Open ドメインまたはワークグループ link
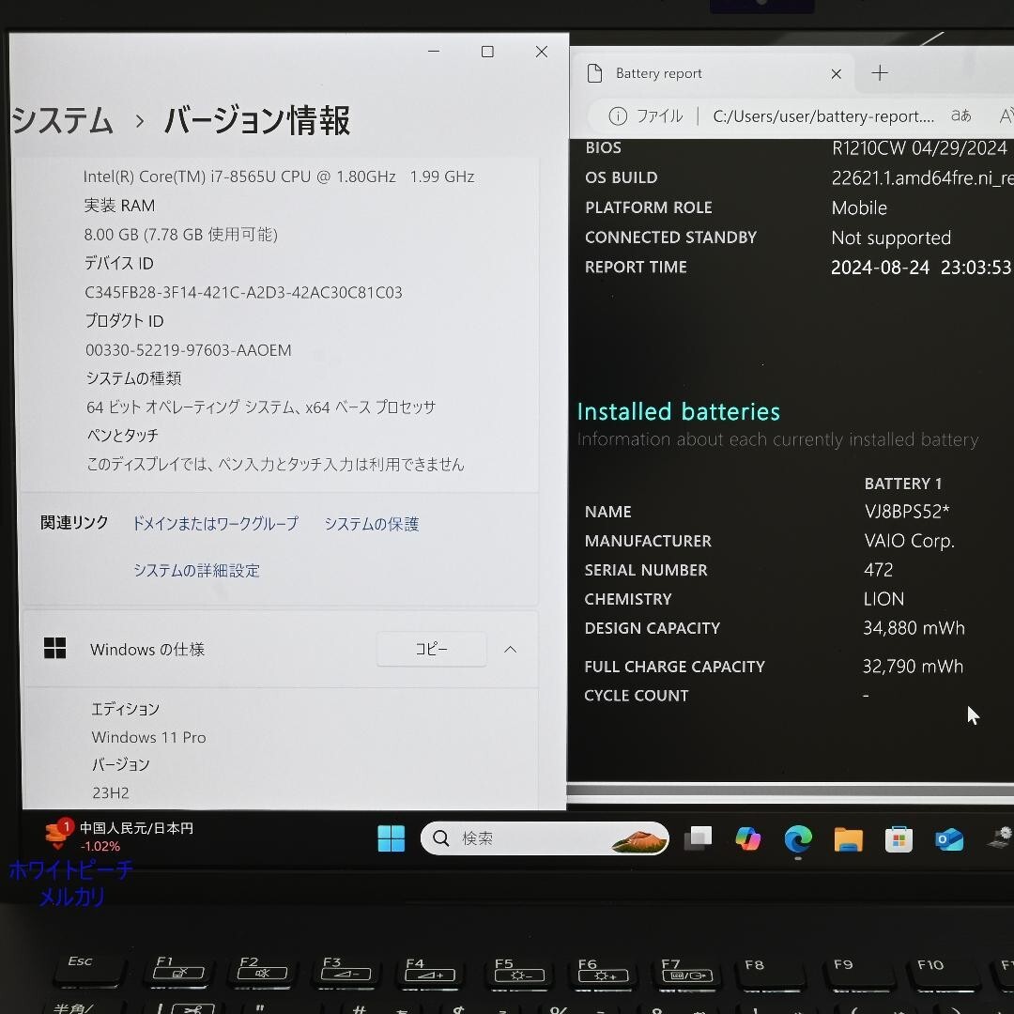Image resolution: width=1014 pixels, height=1014 pixels. tap(215, 523)
